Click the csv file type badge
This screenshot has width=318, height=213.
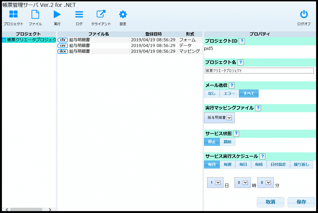tap(63, 46)
